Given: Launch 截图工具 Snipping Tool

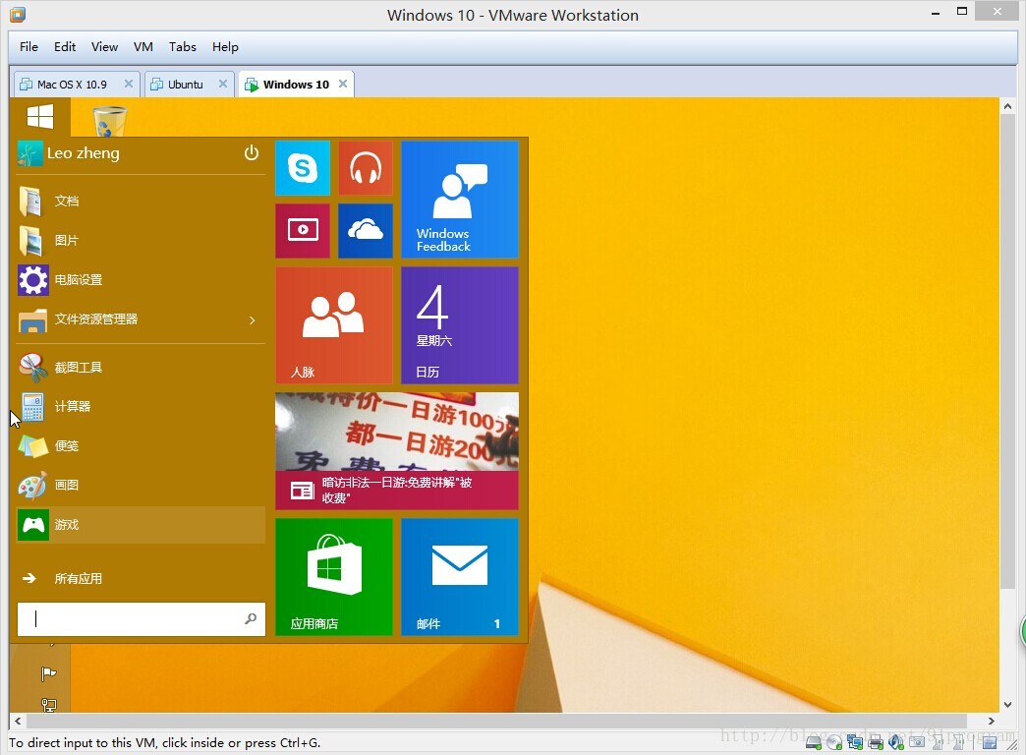Looking at the screenshot, I should tap(78, 368).
